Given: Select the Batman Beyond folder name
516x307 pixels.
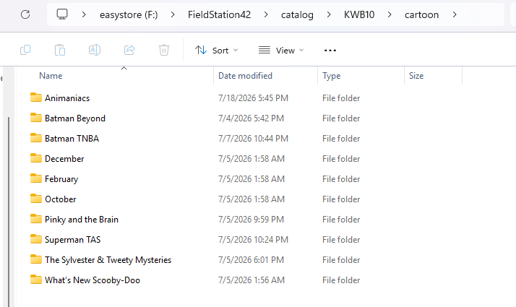Looking at the screenshot, I should tap(75, 118).
